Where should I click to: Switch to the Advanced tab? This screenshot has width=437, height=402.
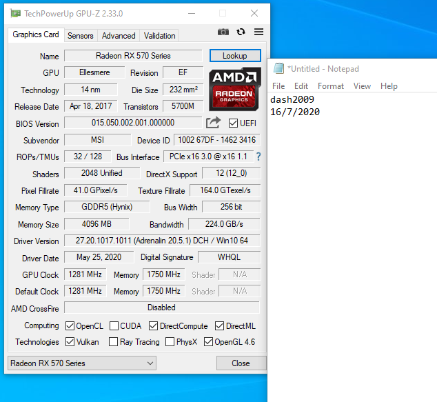119,36
